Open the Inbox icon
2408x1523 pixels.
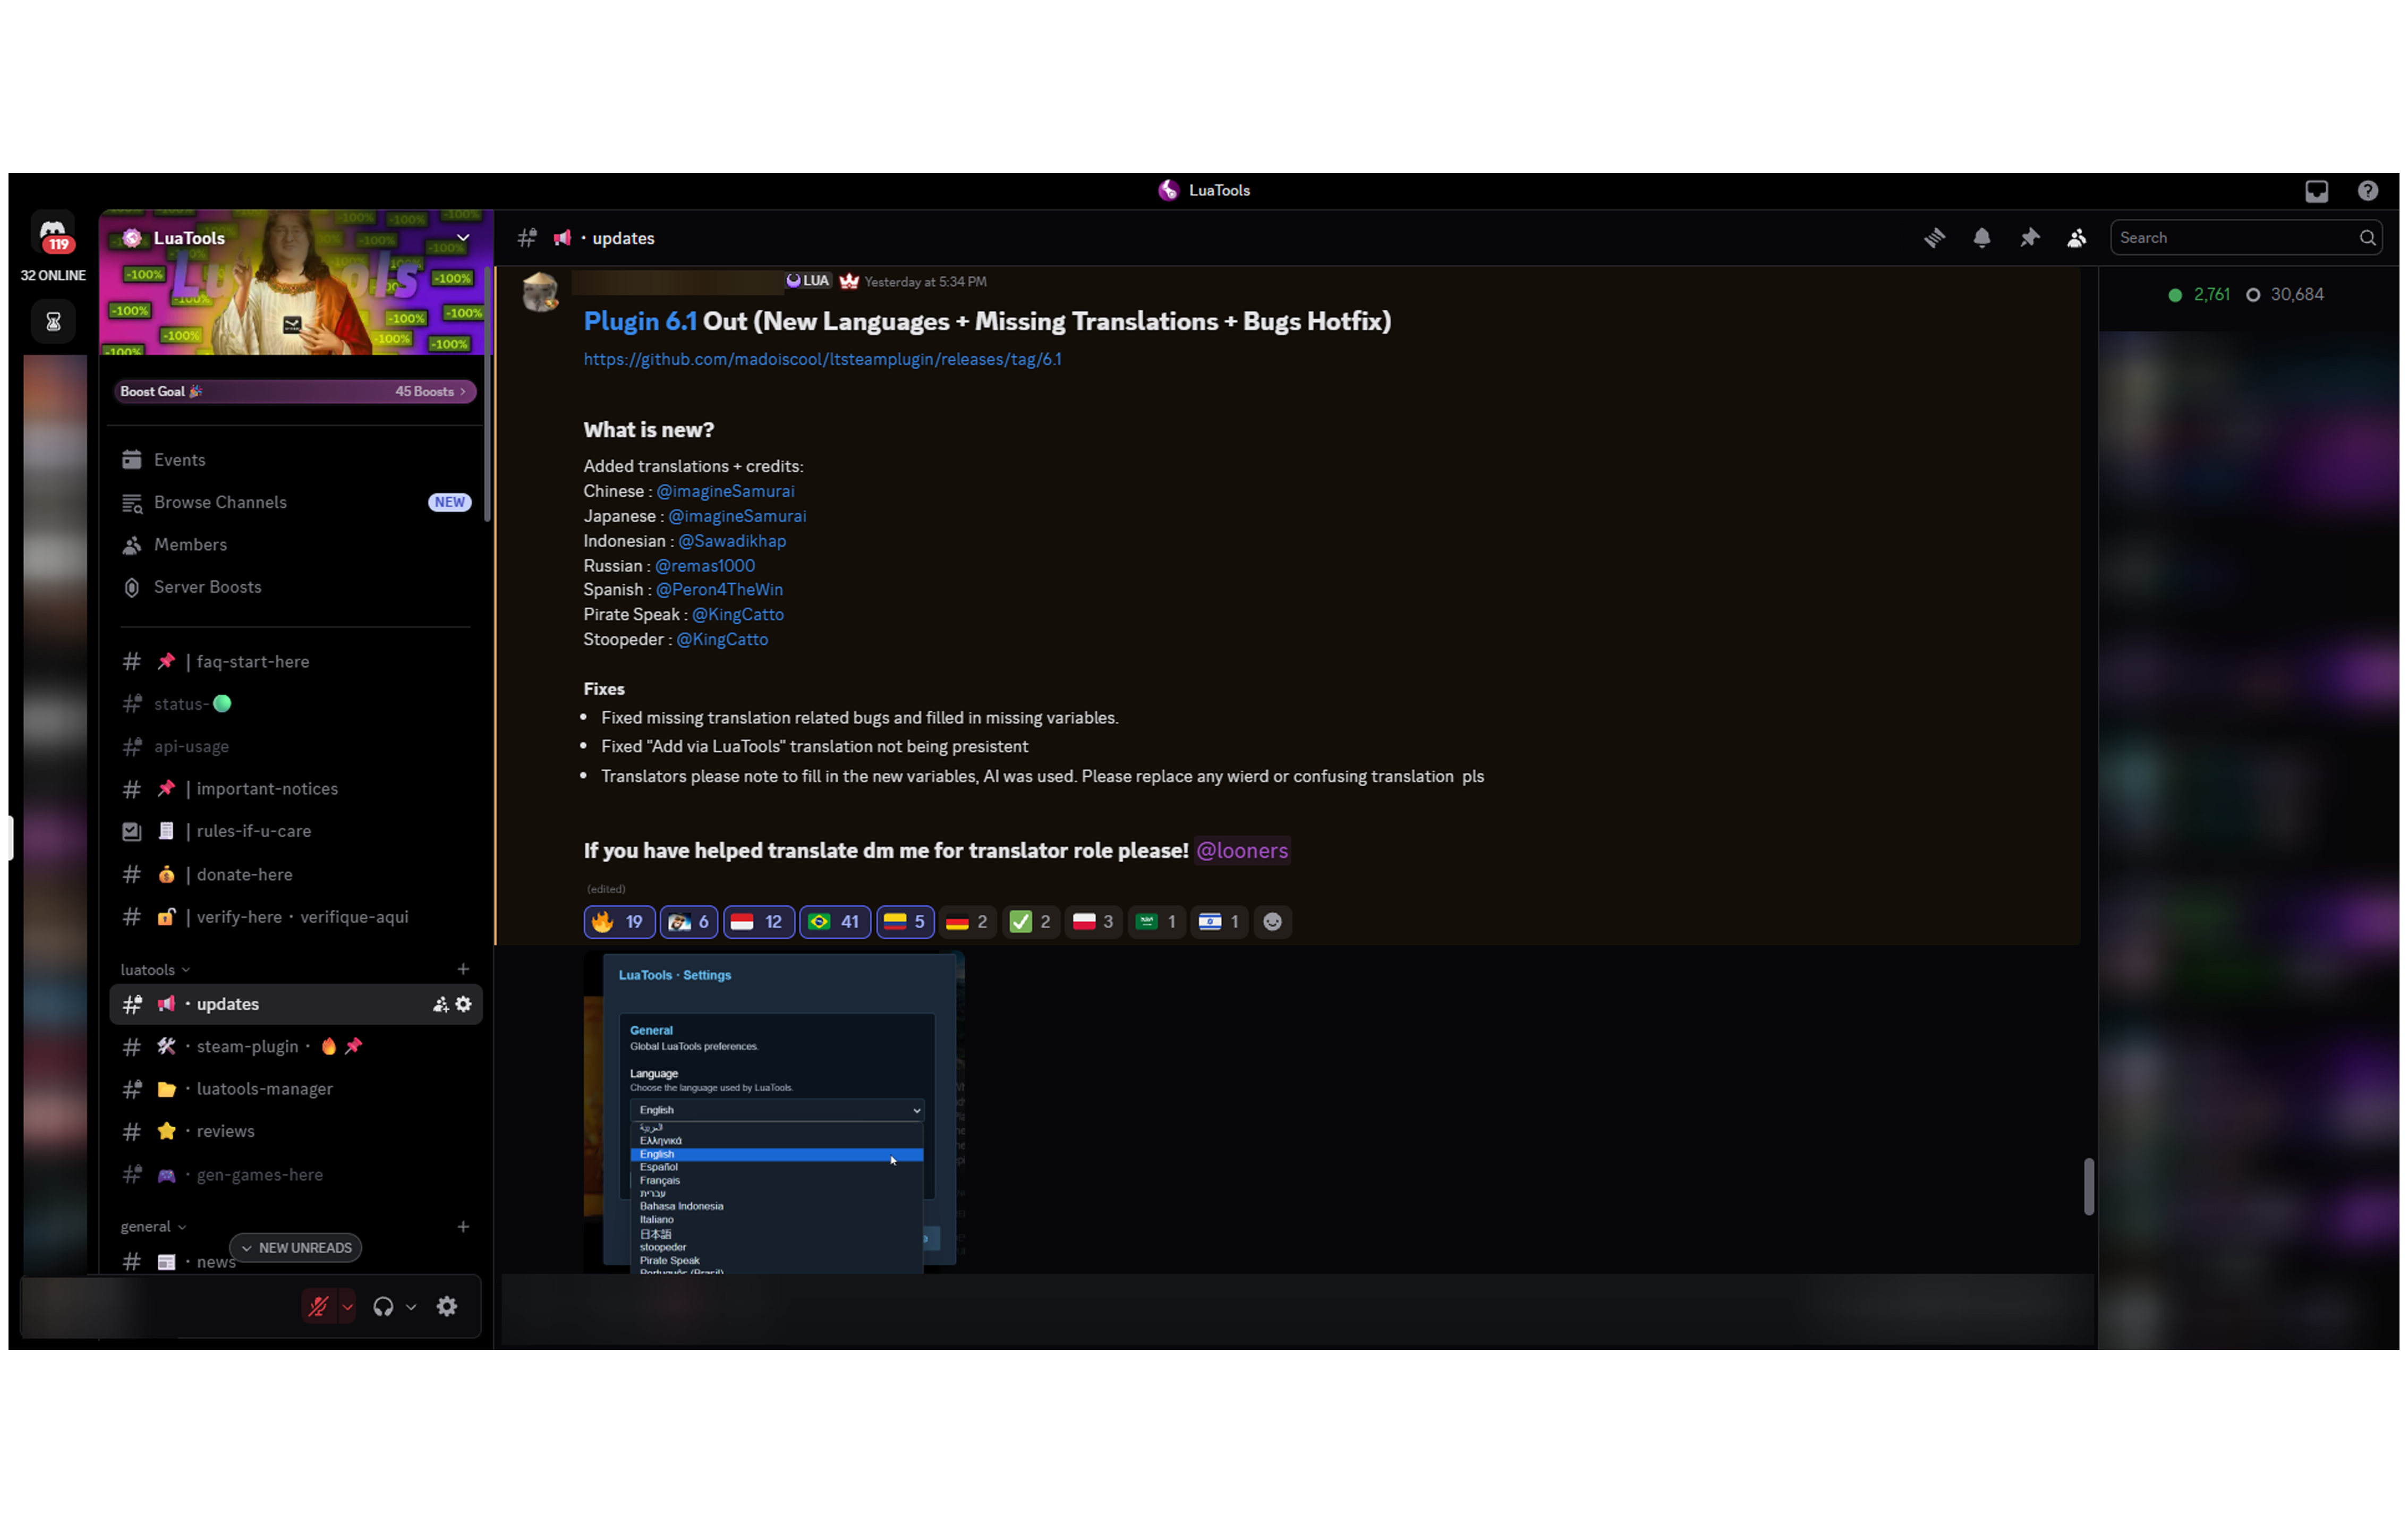click(x=2317, y=190)
